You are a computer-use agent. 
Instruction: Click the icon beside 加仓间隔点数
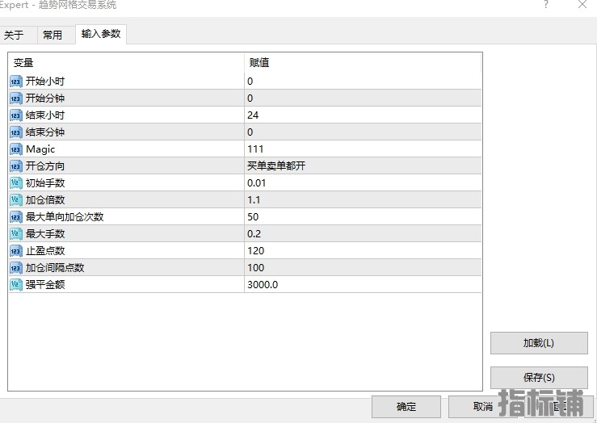[15, 268]
